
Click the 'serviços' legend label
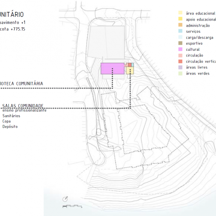(x=193, y=31)
